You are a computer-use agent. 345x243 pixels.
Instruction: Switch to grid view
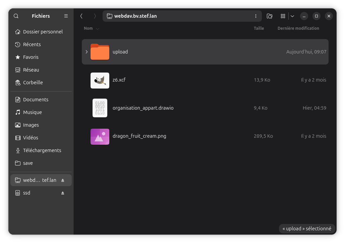283,16
